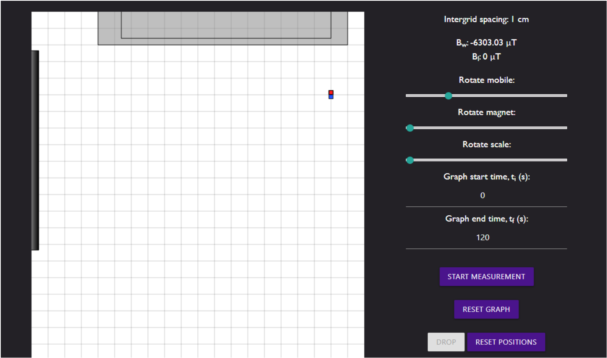Screen dimensions: 607x358
Task: Click the gray mobile phone at the top
Action: click(223, 28)
